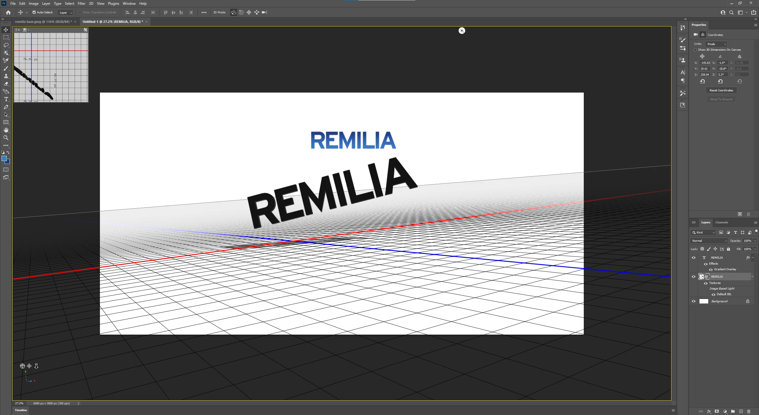Screen dimensions: 759x415
Task: Open the Normal blend mode dropdown
Action: 709,241
